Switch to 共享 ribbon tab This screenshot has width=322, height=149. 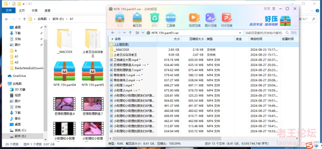coord(35,10)
